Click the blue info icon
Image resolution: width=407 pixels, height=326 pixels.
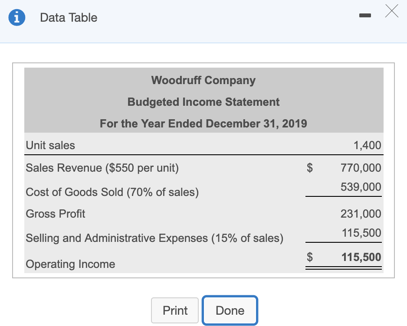point(16,17)
